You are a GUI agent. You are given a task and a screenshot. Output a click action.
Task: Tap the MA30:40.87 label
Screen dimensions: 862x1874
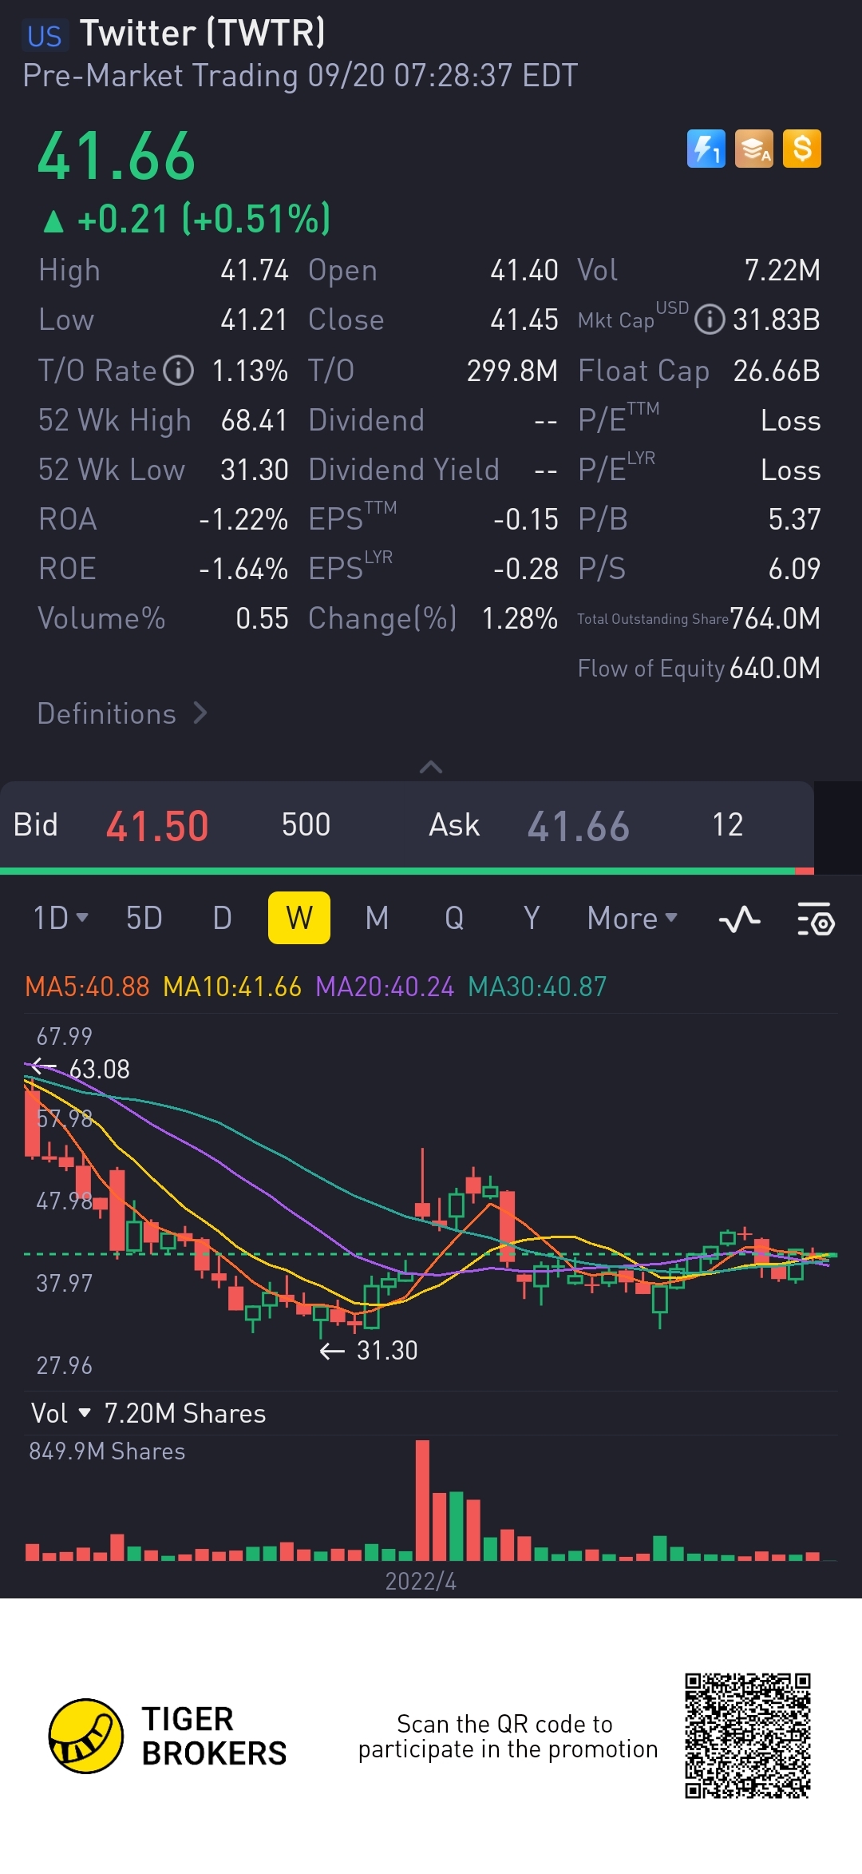point(537,987)
